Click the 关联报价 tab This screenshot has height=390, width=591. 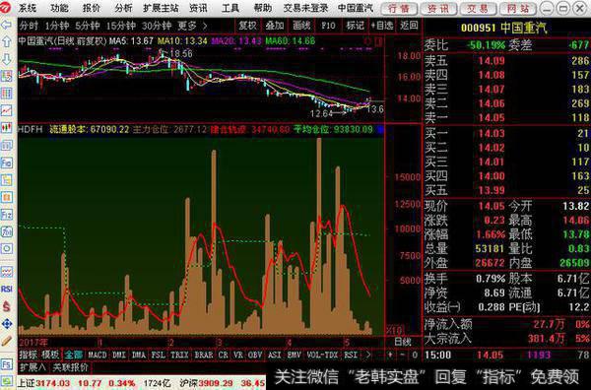click(70, 366)
